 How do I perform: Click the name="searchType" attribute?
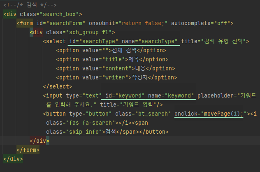150,41
